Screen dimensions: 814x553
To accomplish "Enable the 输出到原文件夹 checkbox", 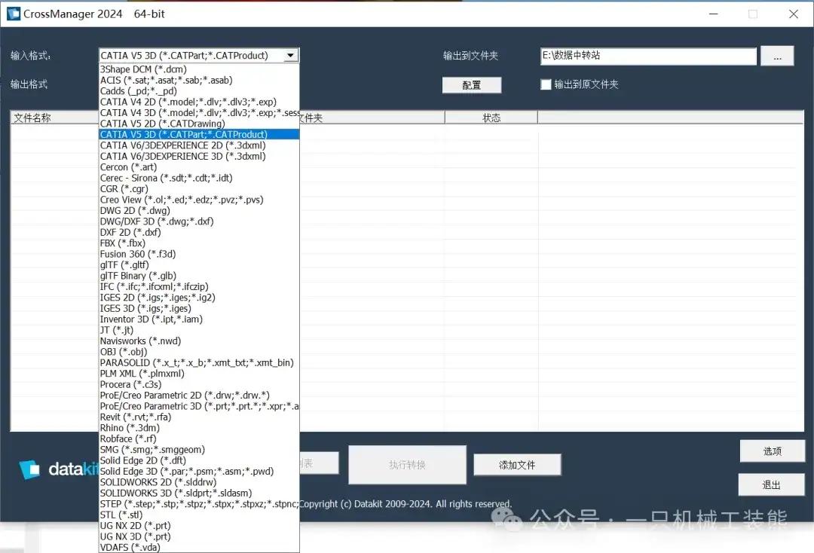I will tap(546, 84).
